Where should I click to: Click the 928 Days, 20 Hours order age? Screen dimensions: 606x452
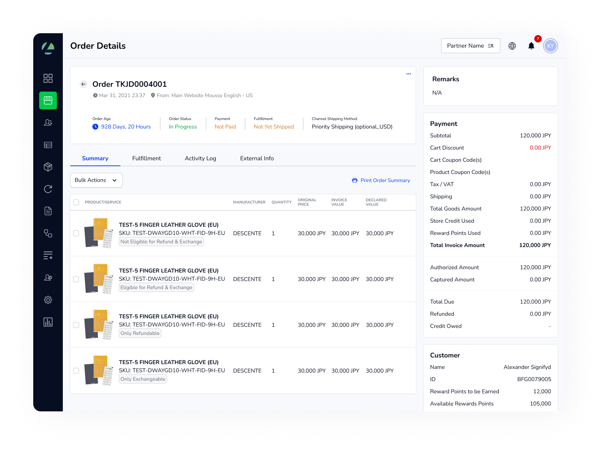click(x=122, y=127)
